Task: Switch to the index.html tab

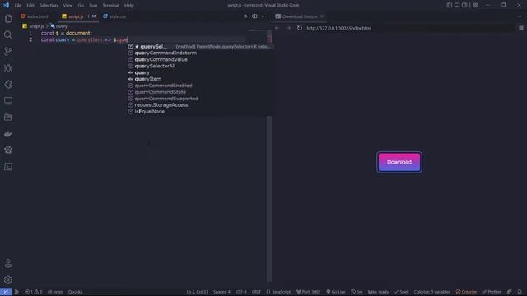Action: pyautogui.click(x=35, y=16)
